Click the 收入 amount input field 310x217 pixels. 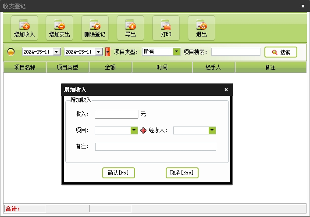click(116, 114)
